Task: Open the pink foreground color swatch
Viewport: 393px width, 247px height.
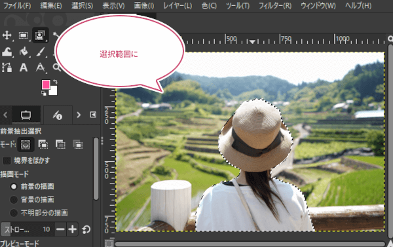Action: pos(45,85)
